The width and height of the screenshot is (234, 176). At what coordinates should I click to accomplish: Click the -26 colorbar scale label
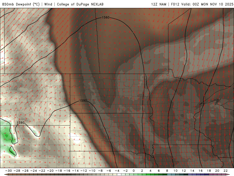tap(25, 171)
